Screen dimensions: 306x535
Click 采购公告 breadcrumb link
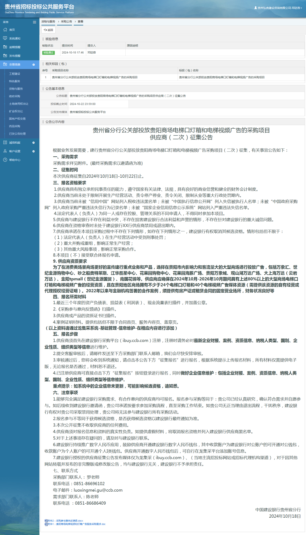(66, 22)
